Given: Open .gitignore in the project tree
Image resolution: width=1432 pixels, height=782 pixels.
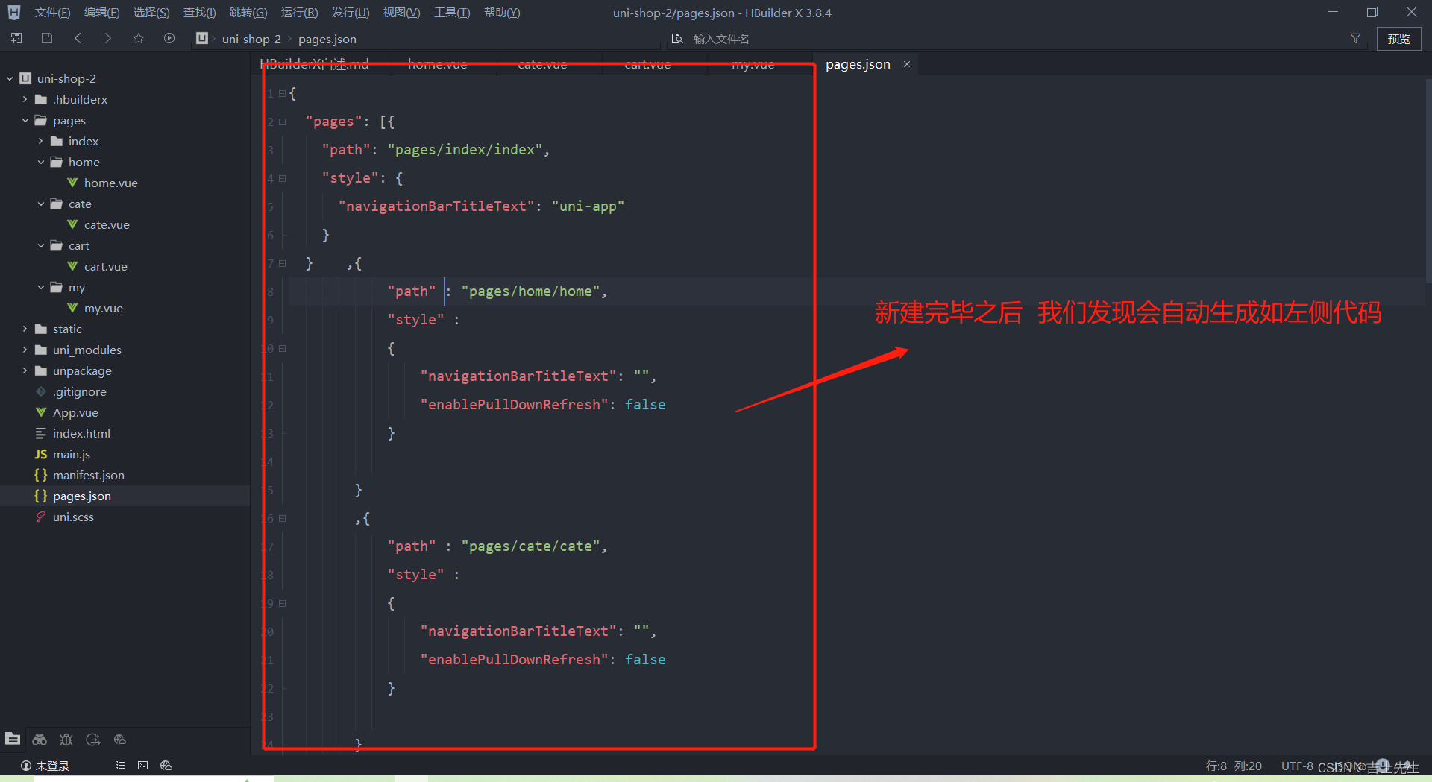Looking at the screenshot, I should click(x=79, y=391).
